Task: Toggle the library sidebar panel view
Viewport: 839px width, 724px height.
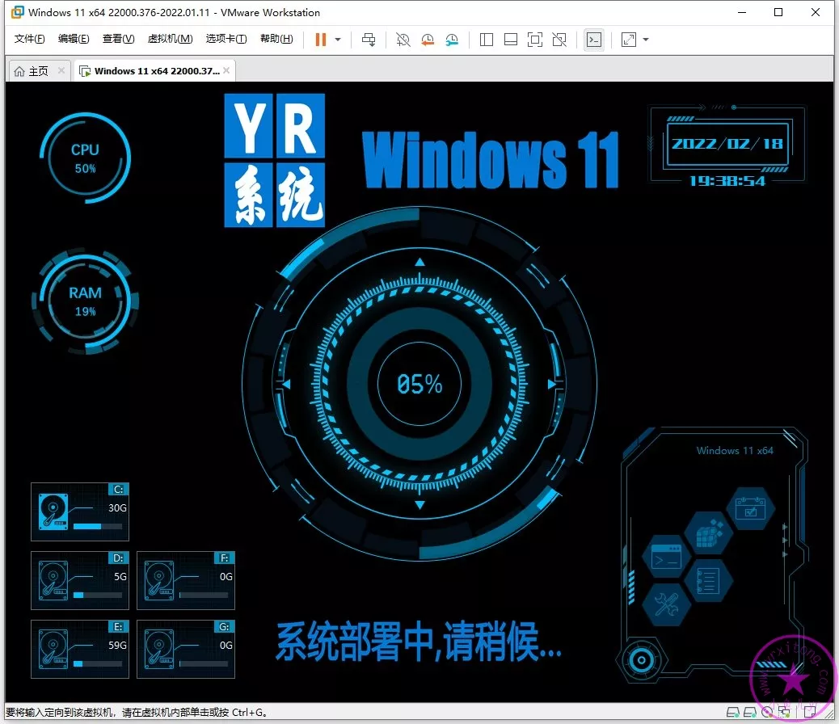Action: coord(487,40)
